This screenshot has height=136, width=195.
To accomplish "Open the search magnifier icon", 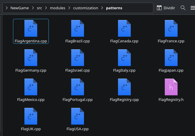I will pos(183,8).
